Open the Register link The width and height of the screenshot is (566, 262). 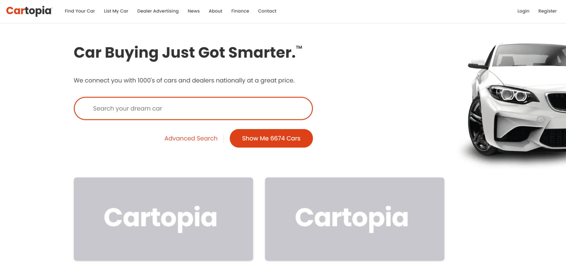coord(547,11)
